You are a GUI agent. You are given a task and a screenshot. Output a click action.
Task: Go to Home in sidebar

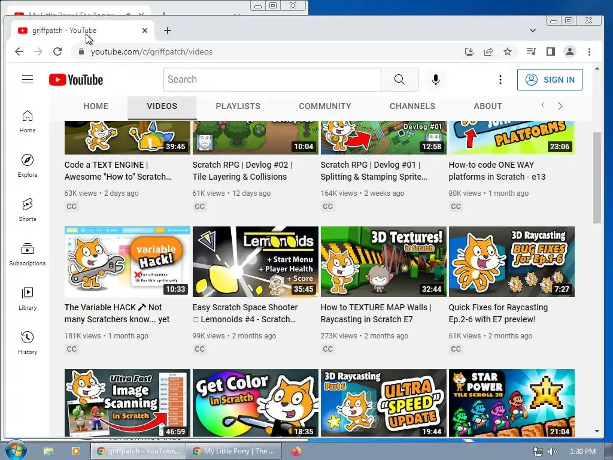click(28, 122)
